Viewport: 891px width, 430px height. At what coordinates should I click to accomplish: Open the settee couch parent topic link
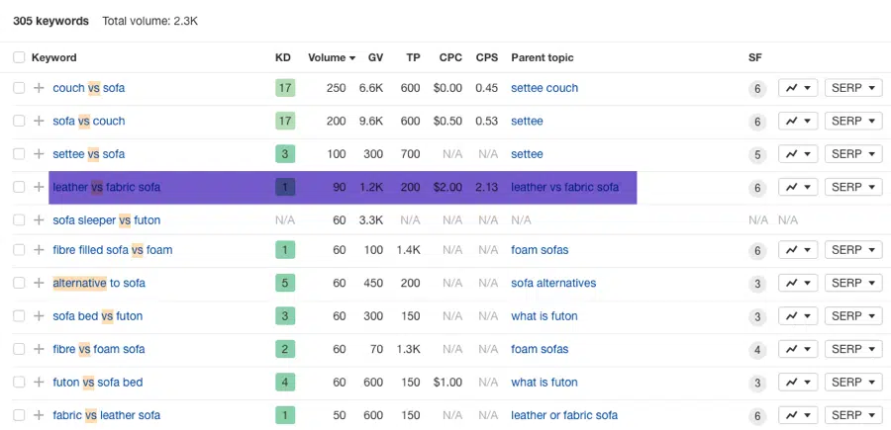[544, 88]
